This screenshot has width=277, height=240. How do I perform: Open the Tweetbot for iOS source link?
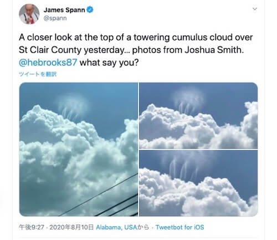pos(179,227)
